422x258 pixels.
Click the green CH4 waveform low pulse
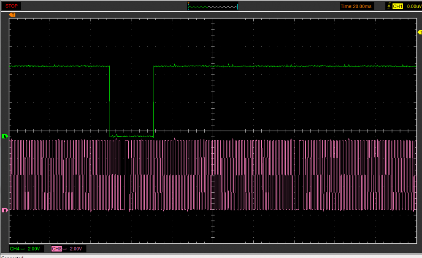(132, 136)
